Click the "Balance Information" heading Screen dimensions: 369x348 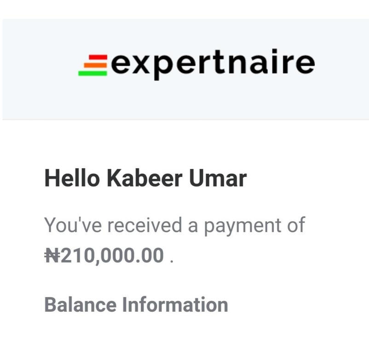[136, 305]
